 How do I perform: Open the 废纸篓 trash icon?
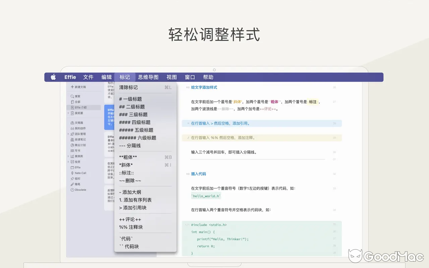tap(72, 113)
